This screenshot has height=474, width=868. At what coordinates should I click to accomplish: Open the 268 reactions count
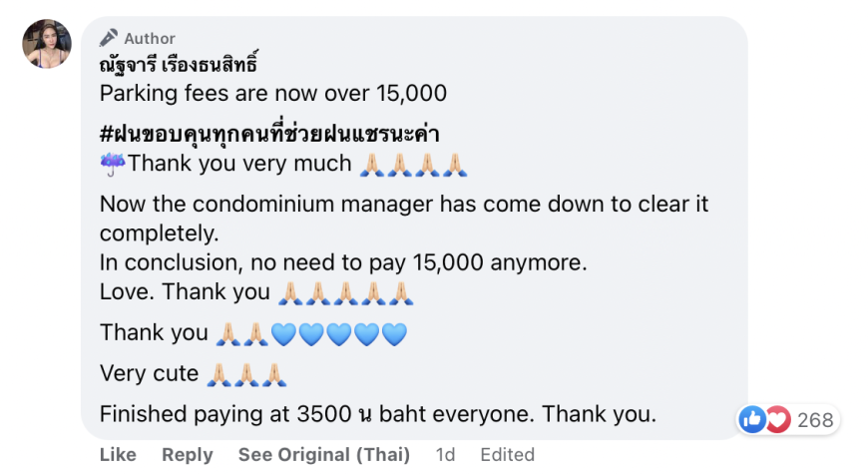(815, 420)
